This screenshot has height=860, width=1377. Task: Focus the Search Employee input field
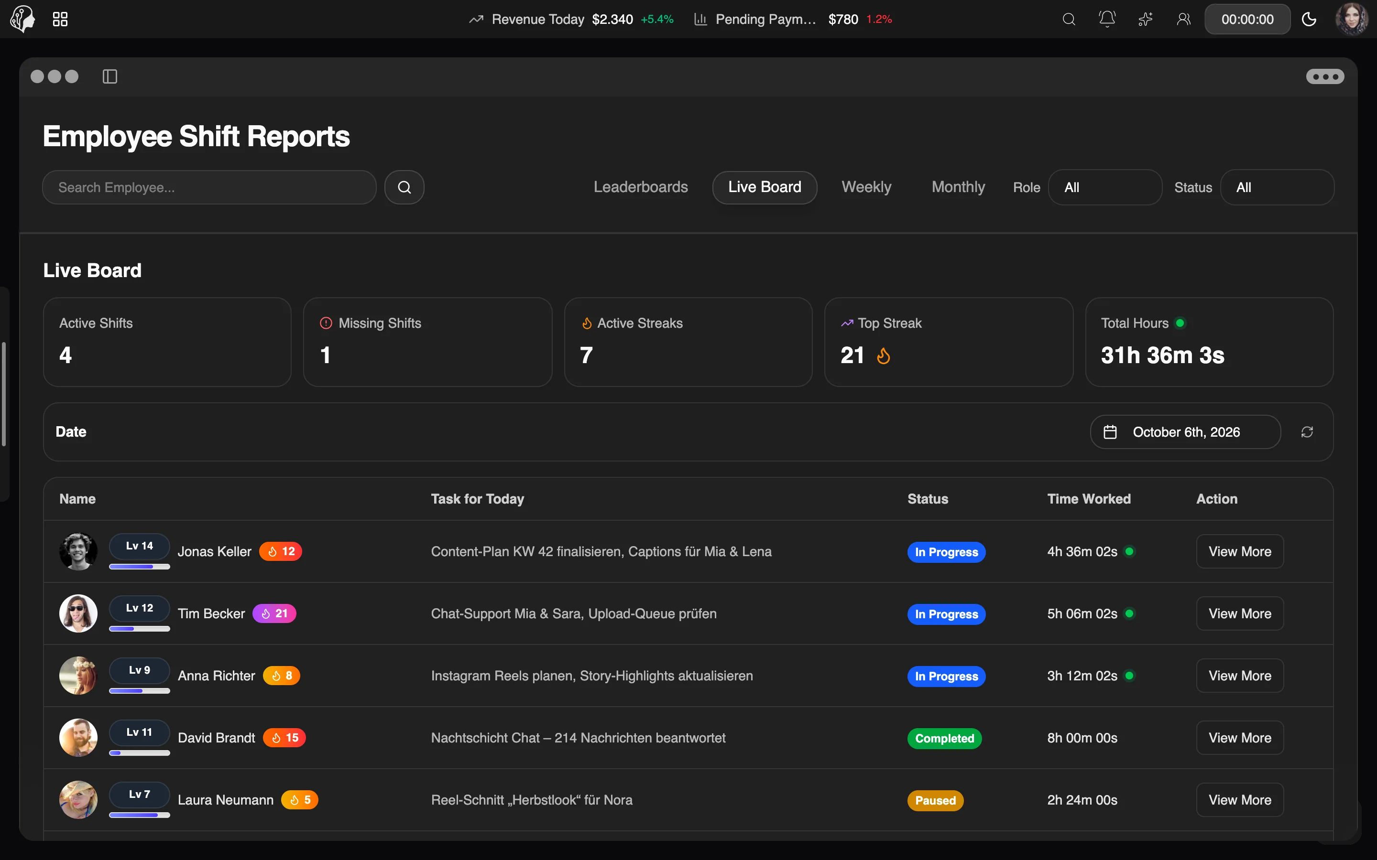pos(209,187)
